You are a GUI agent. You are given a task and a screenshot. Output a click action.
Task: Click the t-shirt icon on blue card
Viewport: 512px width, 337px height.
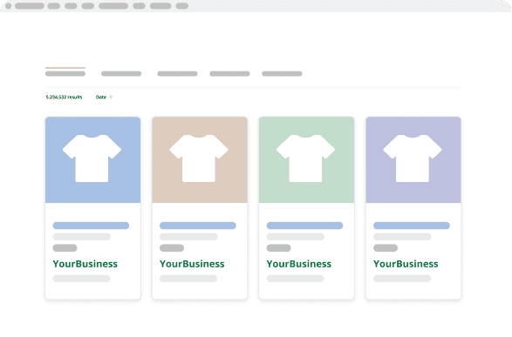coord(92,158)
